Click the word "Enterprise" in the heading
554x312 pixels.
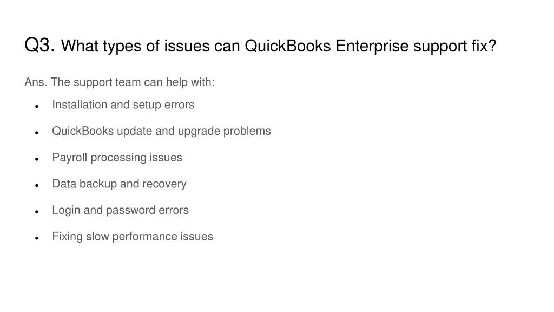(372, 47)
